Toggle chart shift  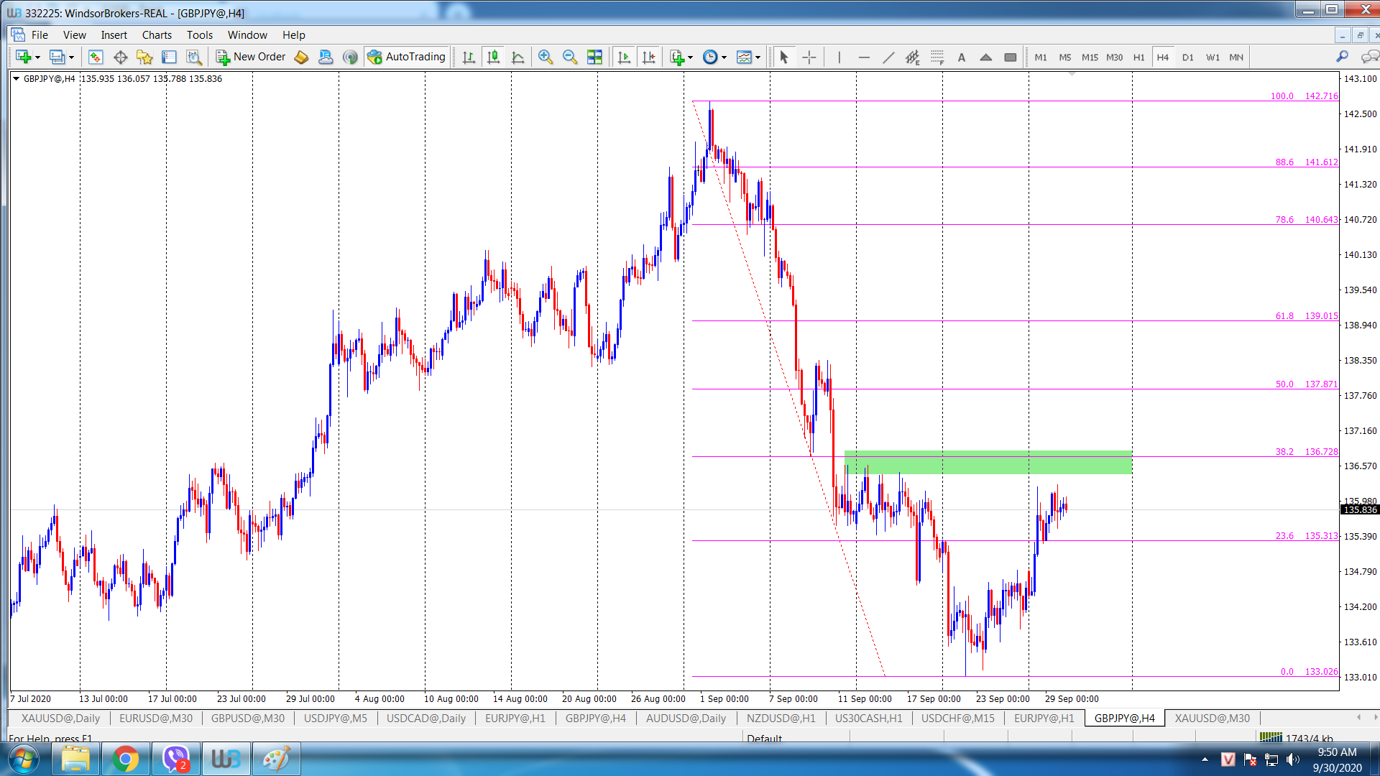pos(648,57)
